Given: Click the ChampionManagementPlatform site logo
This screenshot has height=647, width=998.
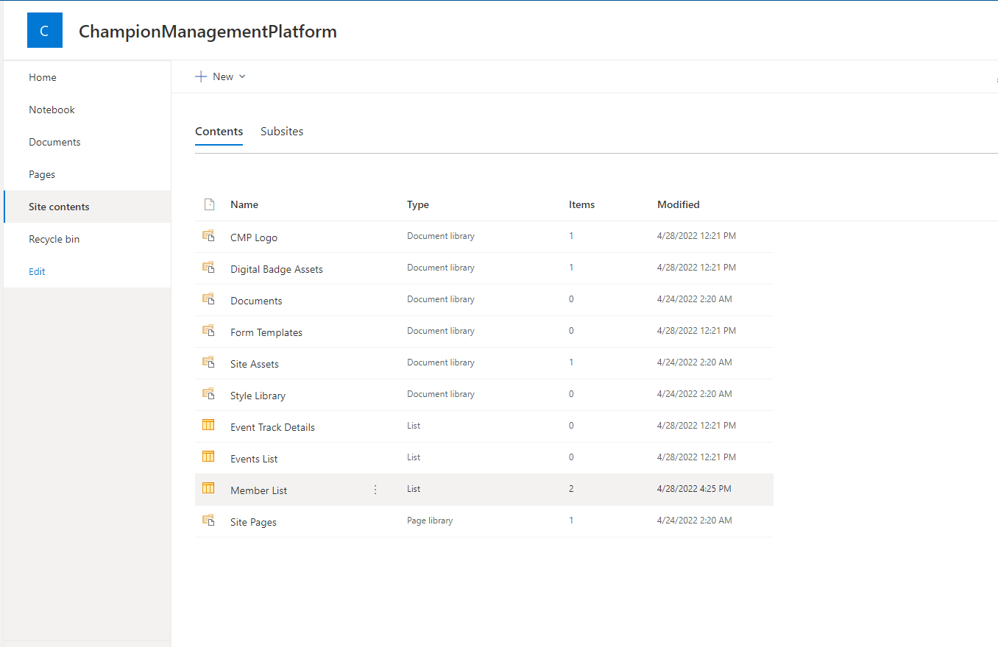Looking at the screenshot, I should coord(44,30).
